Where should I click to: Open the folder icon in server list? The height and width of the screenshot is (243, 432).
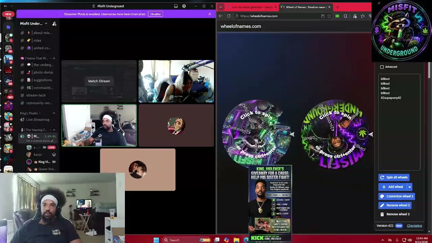pyautogui.click(x=8, y=27)
